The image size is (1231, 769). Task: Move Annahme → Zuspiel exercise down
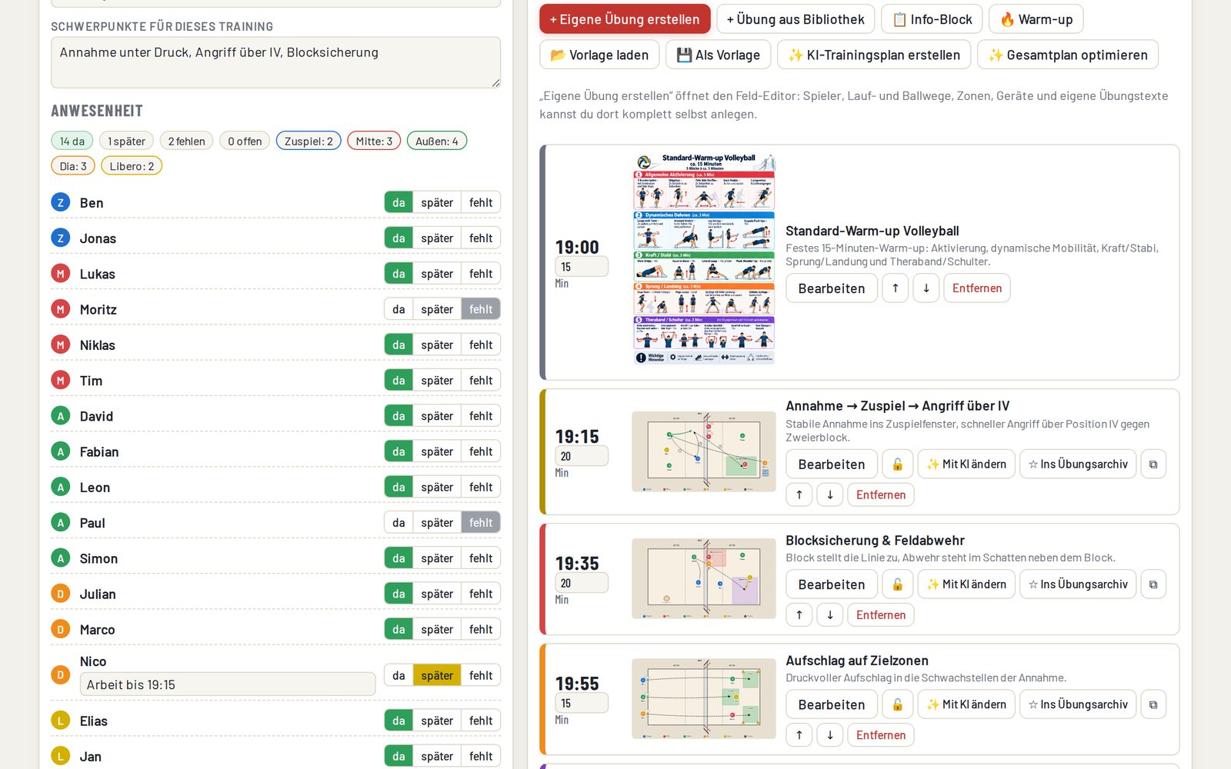point(830,494)
